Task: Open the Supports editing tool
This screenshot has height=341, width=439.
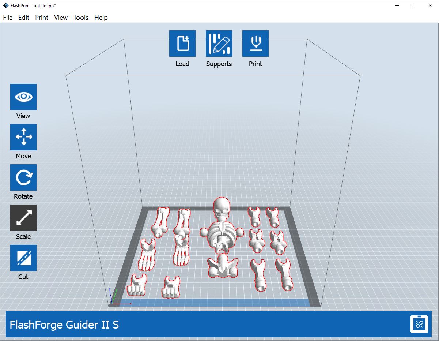Action: (219, 44)
